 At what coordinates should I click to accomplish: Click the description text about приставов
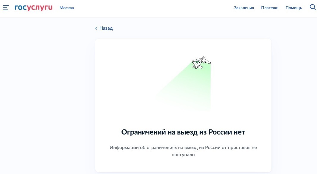(183, 151)
